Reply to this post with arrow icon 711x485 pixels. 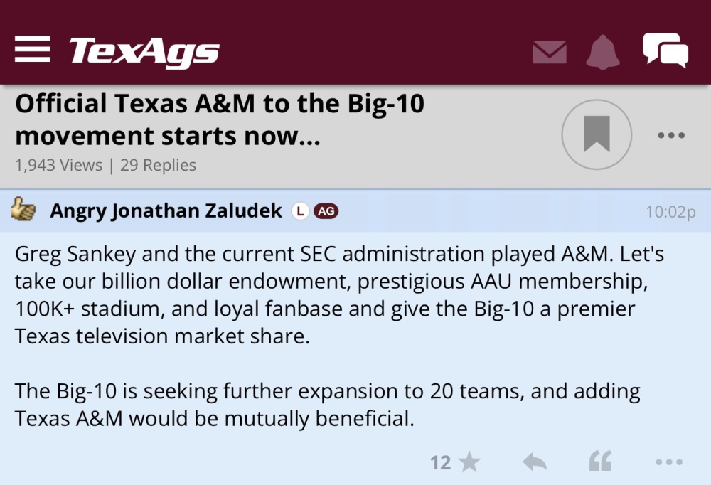click(x=535, y=463)
